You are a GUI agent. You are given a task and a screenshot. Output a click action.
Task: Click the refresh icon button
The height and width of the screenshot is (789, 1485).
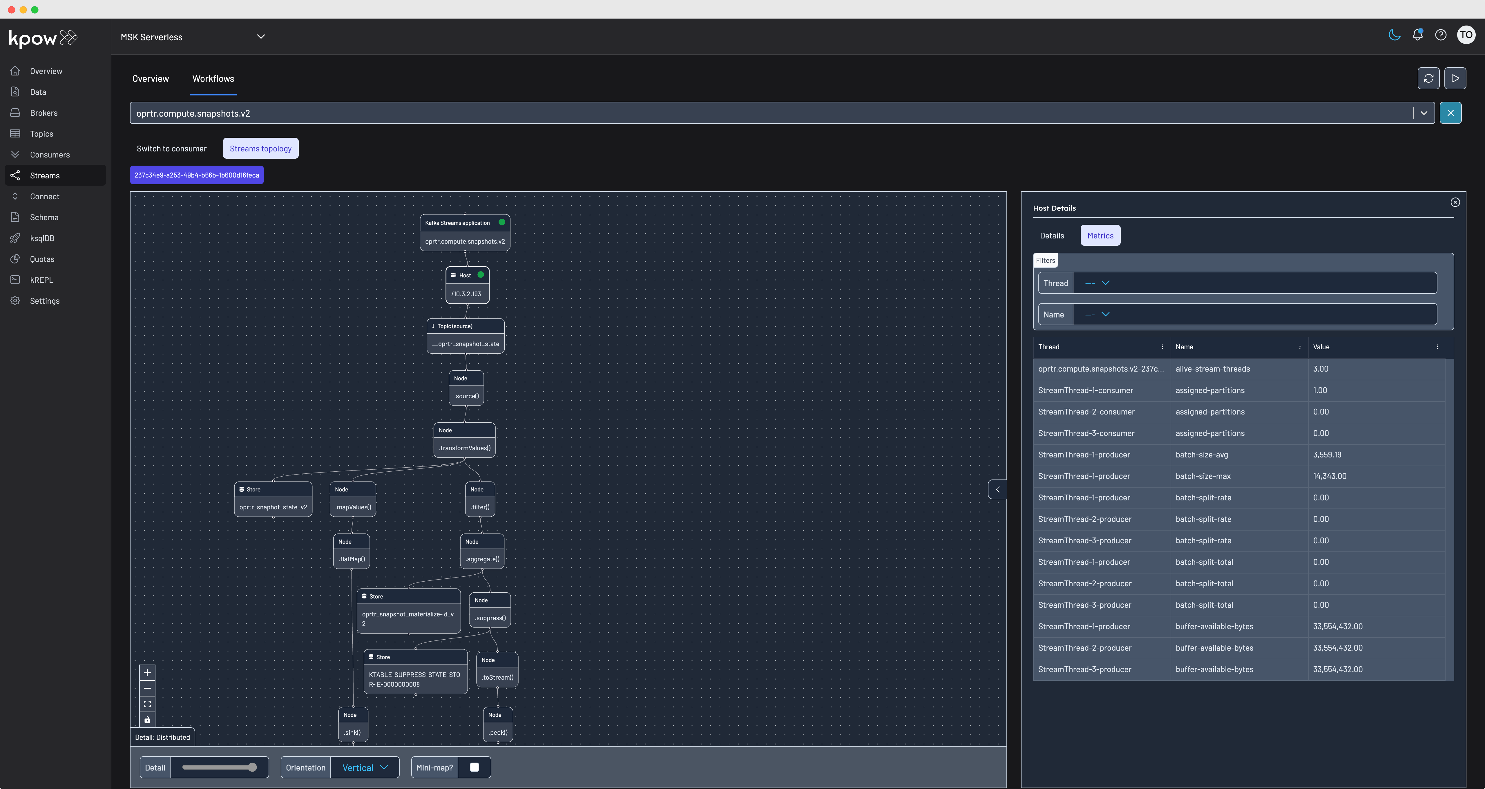tap(1428, 78)
